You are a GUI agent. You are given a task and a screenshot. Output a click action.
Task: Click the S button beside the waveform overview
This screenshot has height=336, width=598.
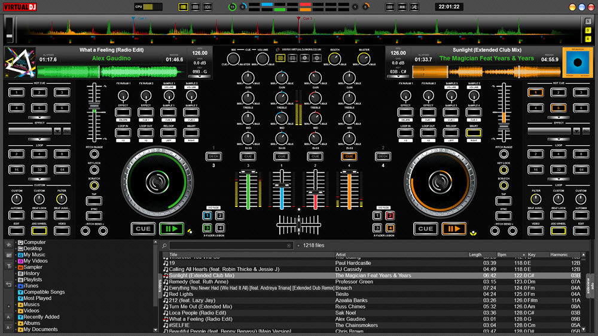point(588,22)
